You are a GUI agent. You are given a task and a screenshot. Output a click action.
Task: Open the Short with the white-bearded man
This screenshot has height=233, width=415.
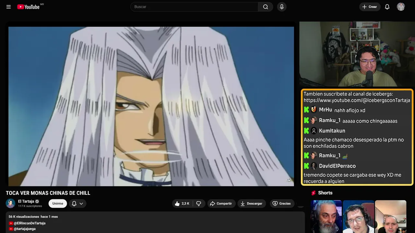(326, 216)
